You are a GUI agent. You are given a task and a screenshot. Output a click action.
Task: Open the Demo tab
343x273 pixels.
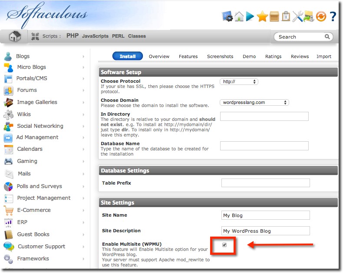[249, 57]
